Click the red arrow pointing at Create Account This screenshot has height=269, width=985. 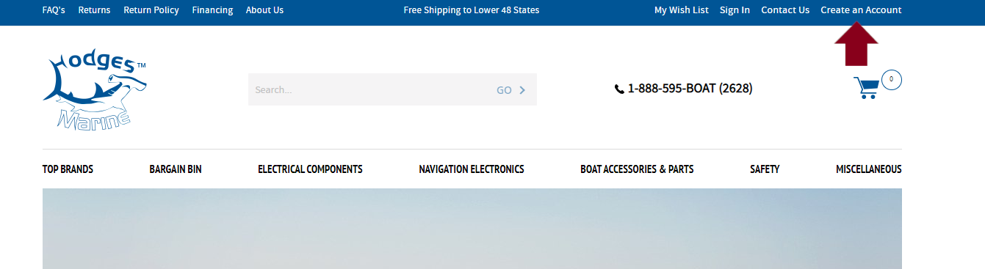(x=856, y=45)
